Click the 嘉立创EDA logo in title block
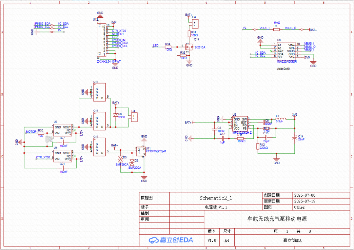Viewport: 354px width, 250px height. [171, 240]
